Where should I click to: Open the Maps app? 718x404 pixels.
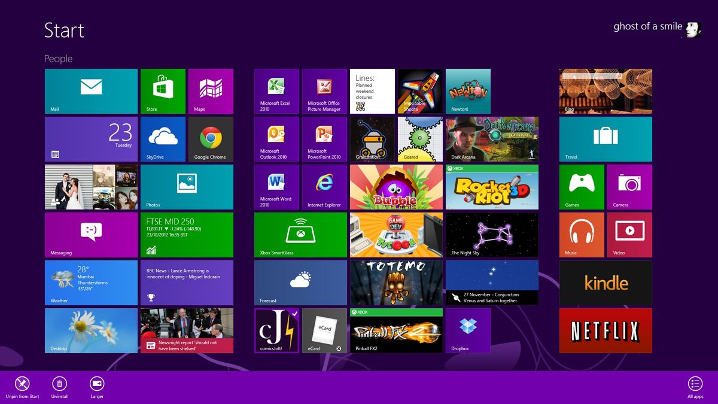tap(211, 91)
